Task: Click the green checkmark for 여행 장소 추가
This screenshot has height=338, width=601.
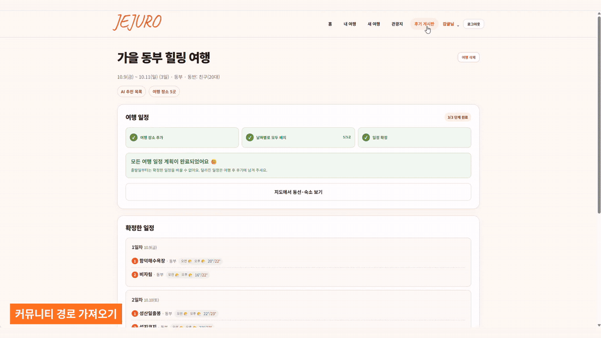Action: coord(133,138)
